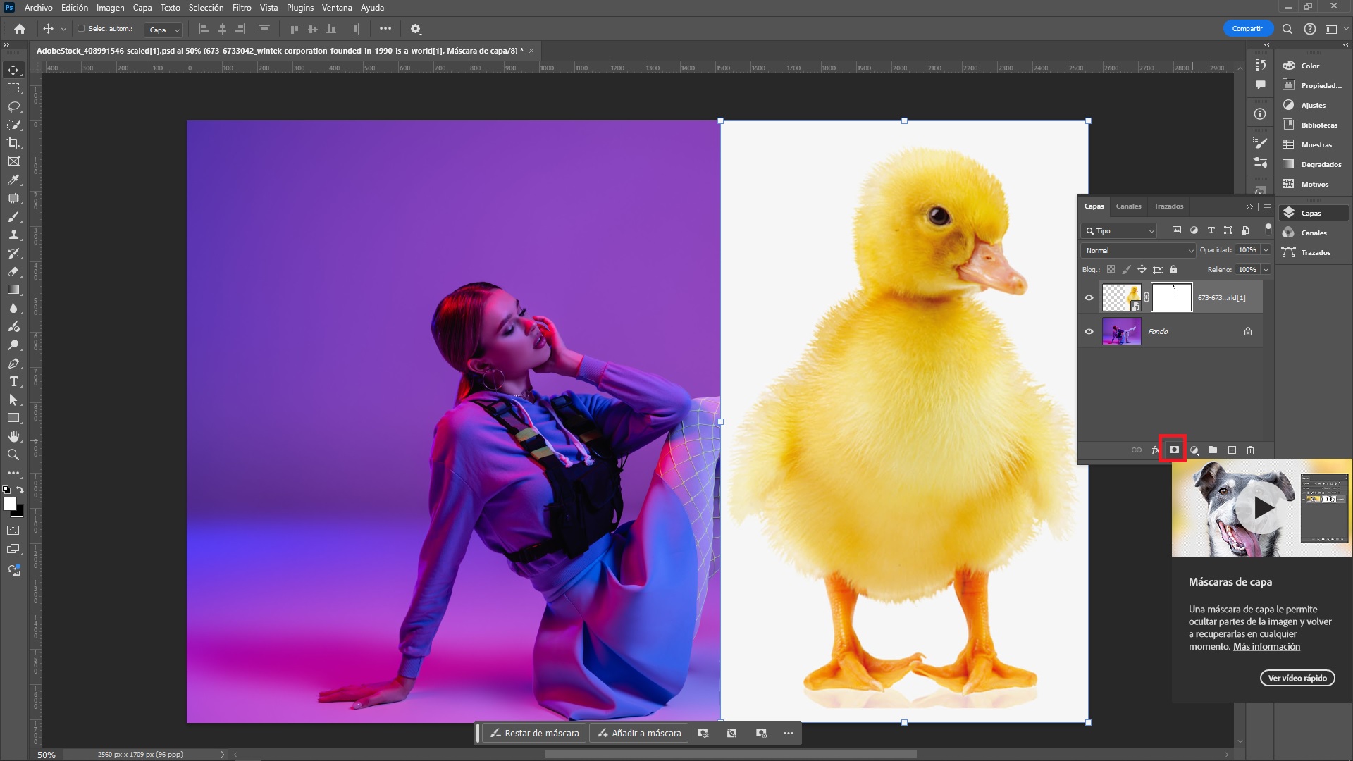Select the Brush tool

[x=13, y=216]
